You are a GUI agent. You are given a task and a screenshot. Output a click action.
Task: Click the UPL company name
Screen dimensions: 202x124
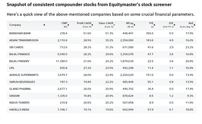pyautogui.click(x=12, y=68)
